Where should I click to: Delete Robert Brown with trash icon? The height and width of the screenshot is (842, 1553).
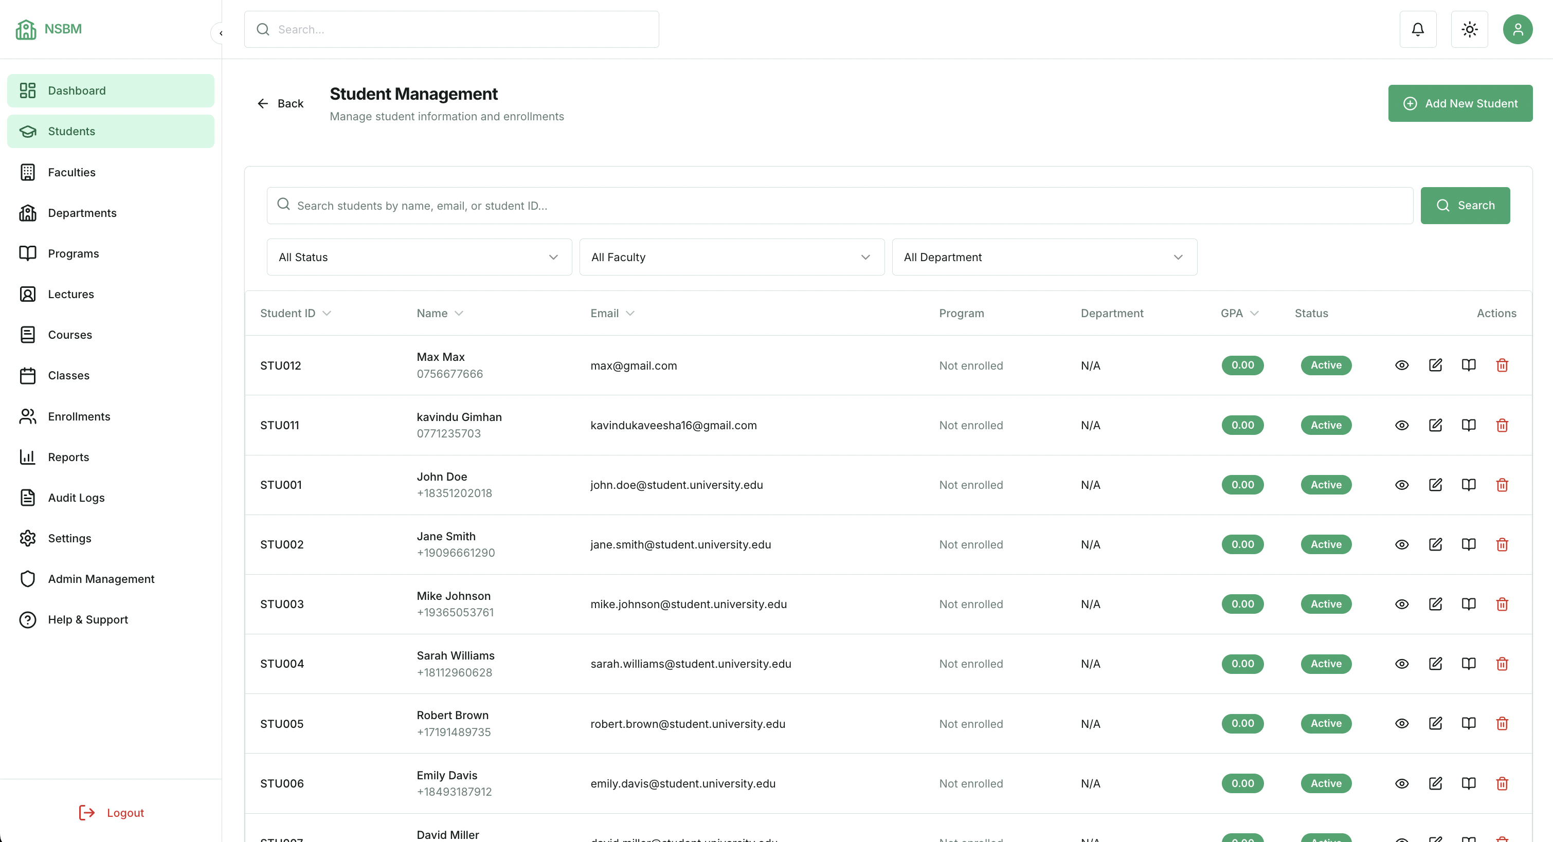pos(1502,723)
